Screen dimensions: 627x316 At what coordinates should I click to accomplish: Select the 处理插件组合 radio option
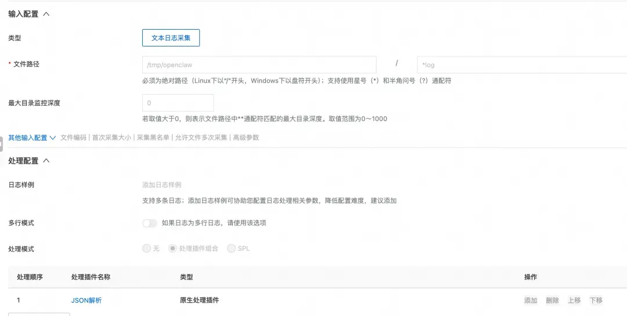click(172, 249)
